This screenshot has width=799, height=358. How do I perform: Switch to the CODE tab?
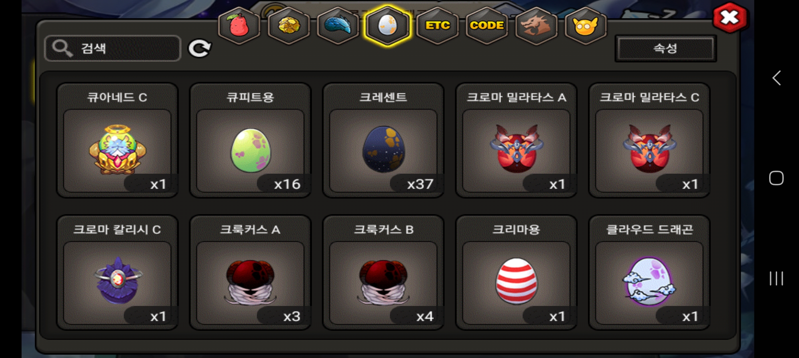click(487, 26)
